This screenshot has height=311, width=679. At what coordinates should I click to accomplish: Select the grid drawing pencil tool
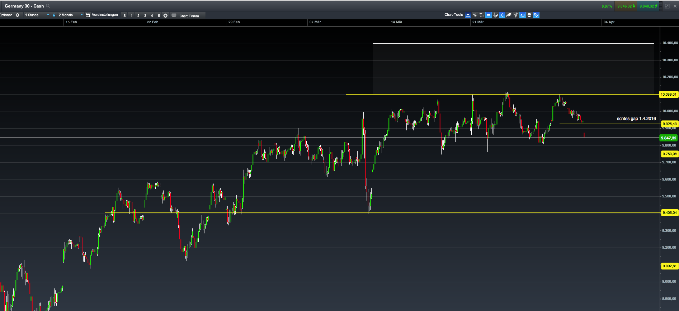point(495,15)
